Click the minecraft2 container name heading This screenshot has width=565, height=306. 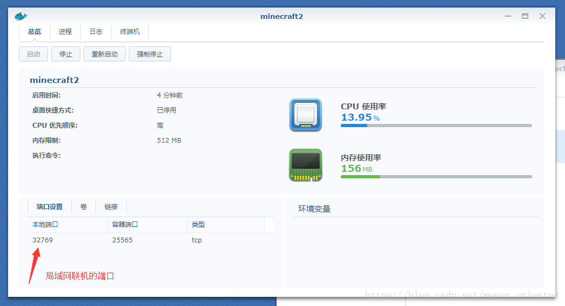(x=54, y=80)
